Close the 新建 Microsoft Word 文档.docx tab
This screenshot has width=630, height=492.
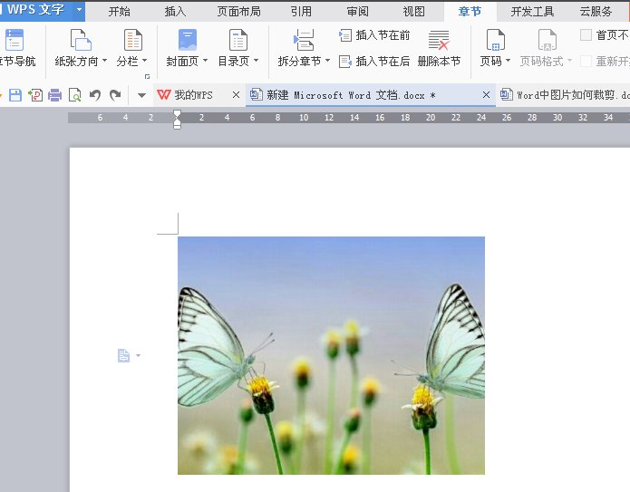[x=486, y=95]
